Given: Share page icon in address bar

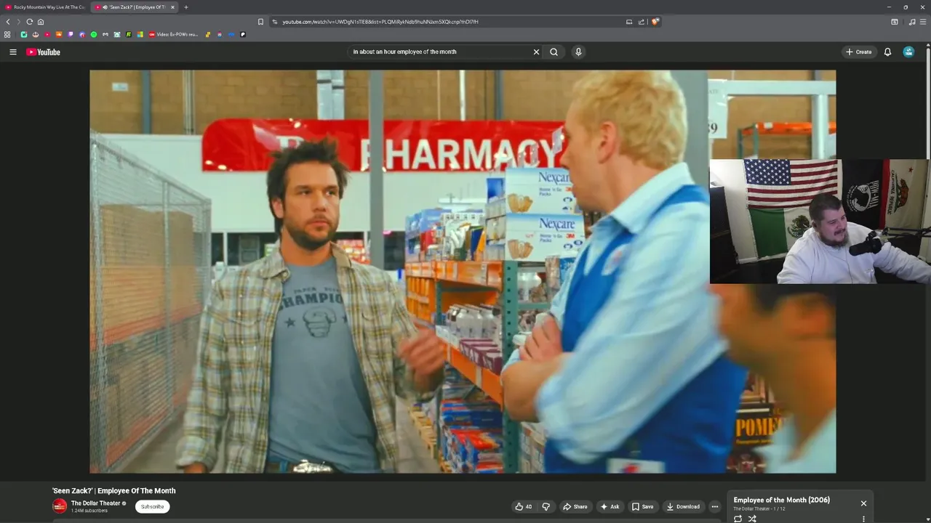Looking at the screenshot, I should [642, 22].
